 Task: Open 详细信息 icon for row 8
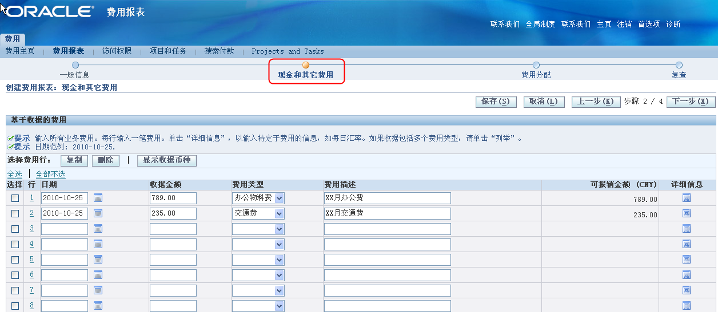click(687, 306)
